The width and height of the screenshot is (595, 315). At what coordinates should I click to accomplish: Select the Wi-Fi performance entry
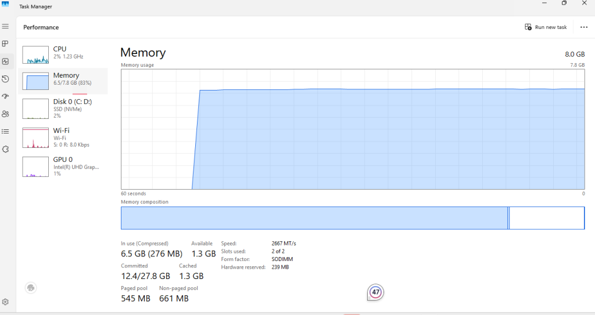(63, 137)
